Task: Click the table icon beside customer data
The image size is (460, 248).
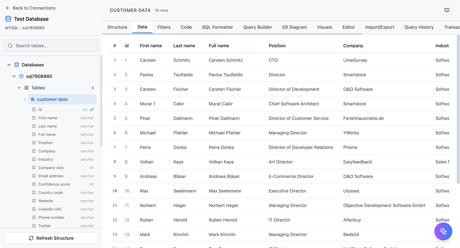Action: tap(32, 99)
